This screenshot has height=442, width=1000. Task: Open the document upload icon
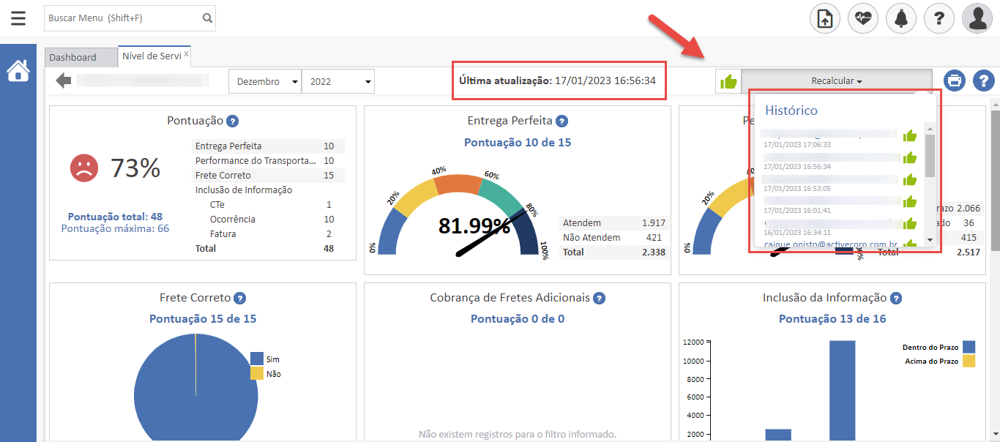825,18
